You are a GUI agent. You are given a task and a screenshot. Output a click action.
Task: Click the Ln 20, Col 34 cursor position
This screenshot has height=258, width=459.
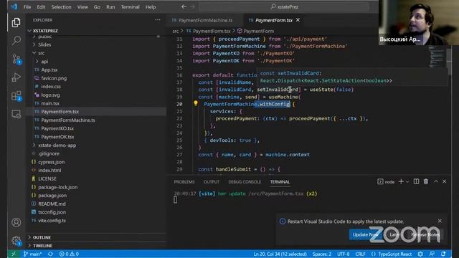(x=280, y=254)
